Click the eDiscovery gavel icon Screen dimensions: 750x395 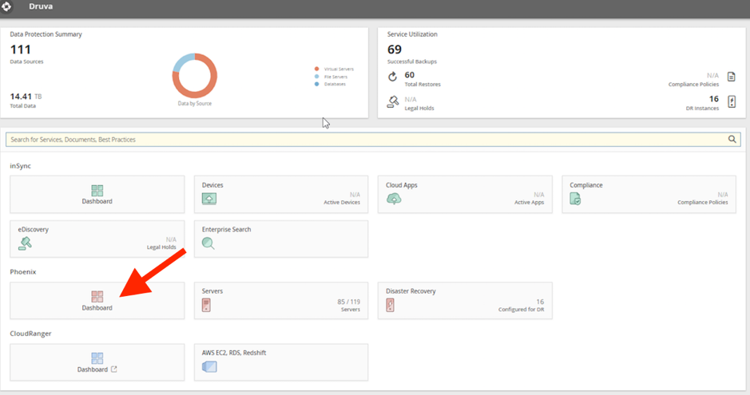pyautogui.click(x=25, y=243)
